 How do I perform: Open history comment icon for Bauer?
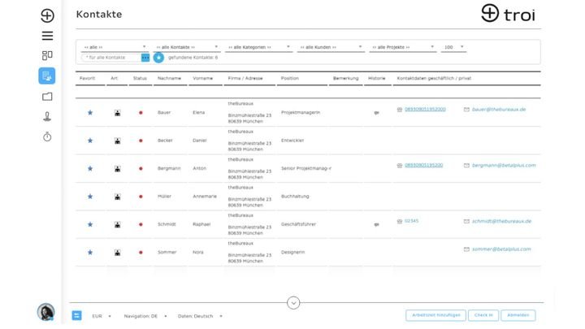click(376, 113)
